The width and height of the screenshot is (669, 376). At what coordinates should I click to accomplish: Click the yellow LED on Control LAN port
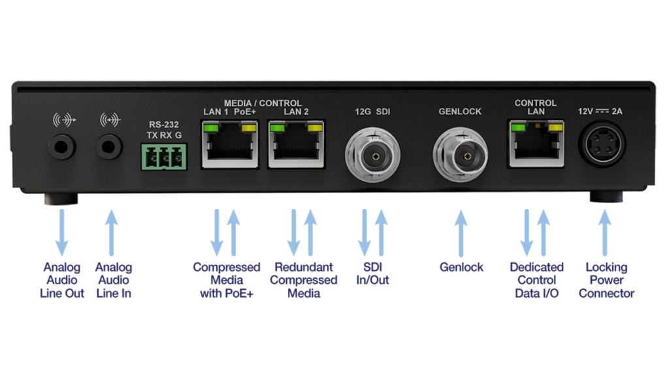pyautogui.click(x=555, y=127)
